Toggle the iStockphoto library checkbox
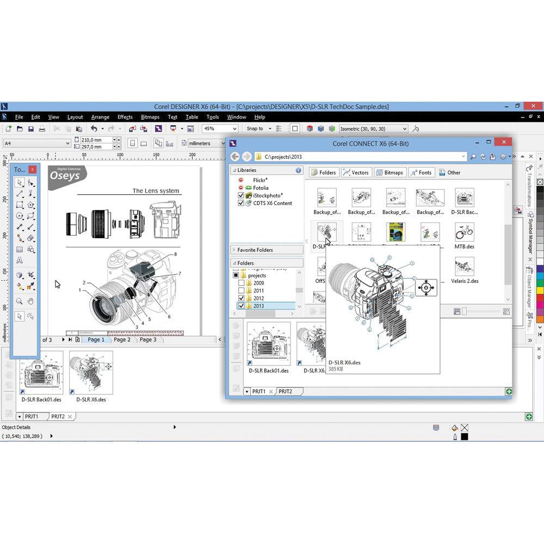 point(241,195)
